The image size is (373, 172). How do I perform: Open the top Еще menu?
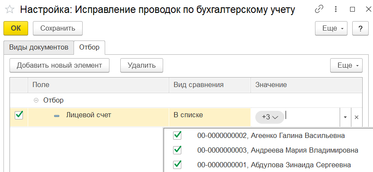[331, 28]
